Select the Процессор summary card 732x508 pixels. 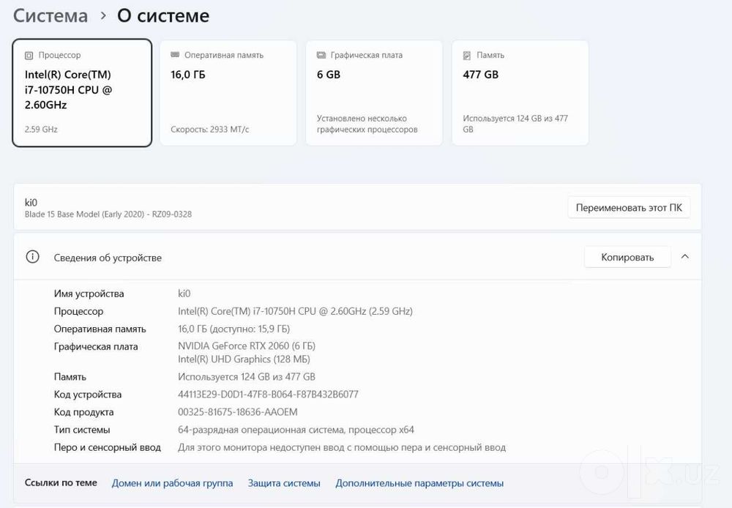point(82,93)
